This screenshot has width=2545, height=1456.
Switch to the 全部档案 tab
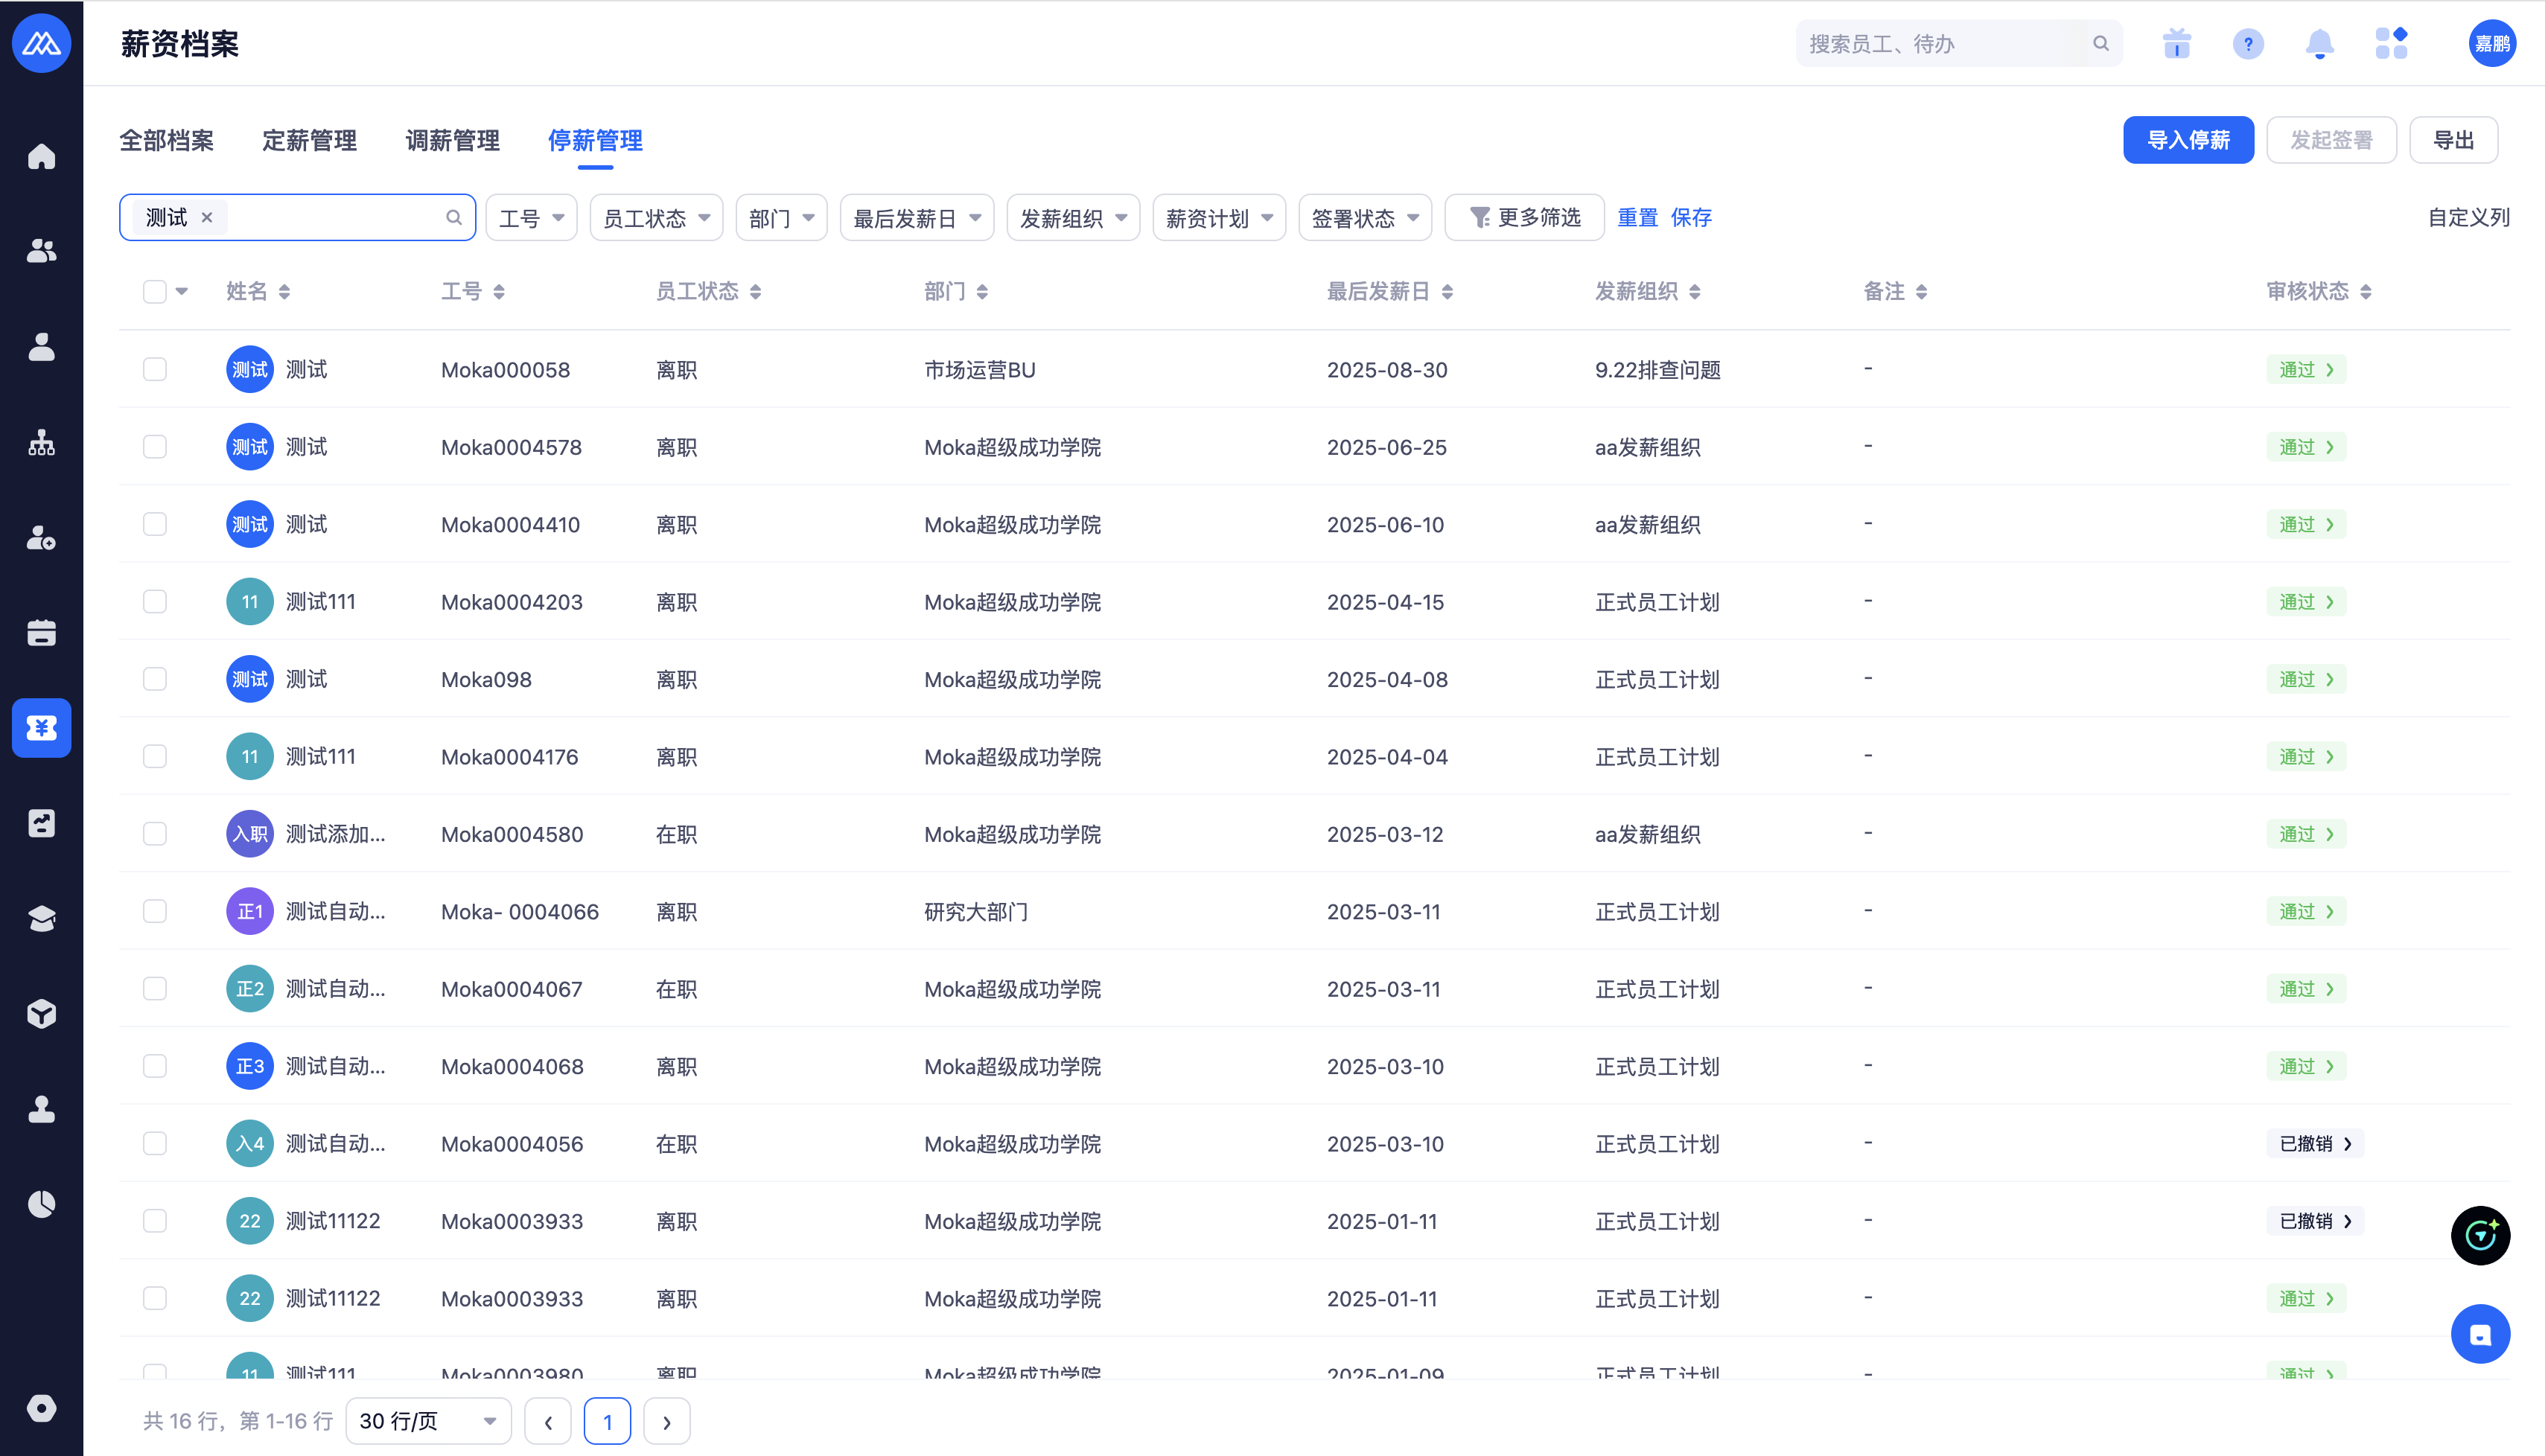(166, 141)
